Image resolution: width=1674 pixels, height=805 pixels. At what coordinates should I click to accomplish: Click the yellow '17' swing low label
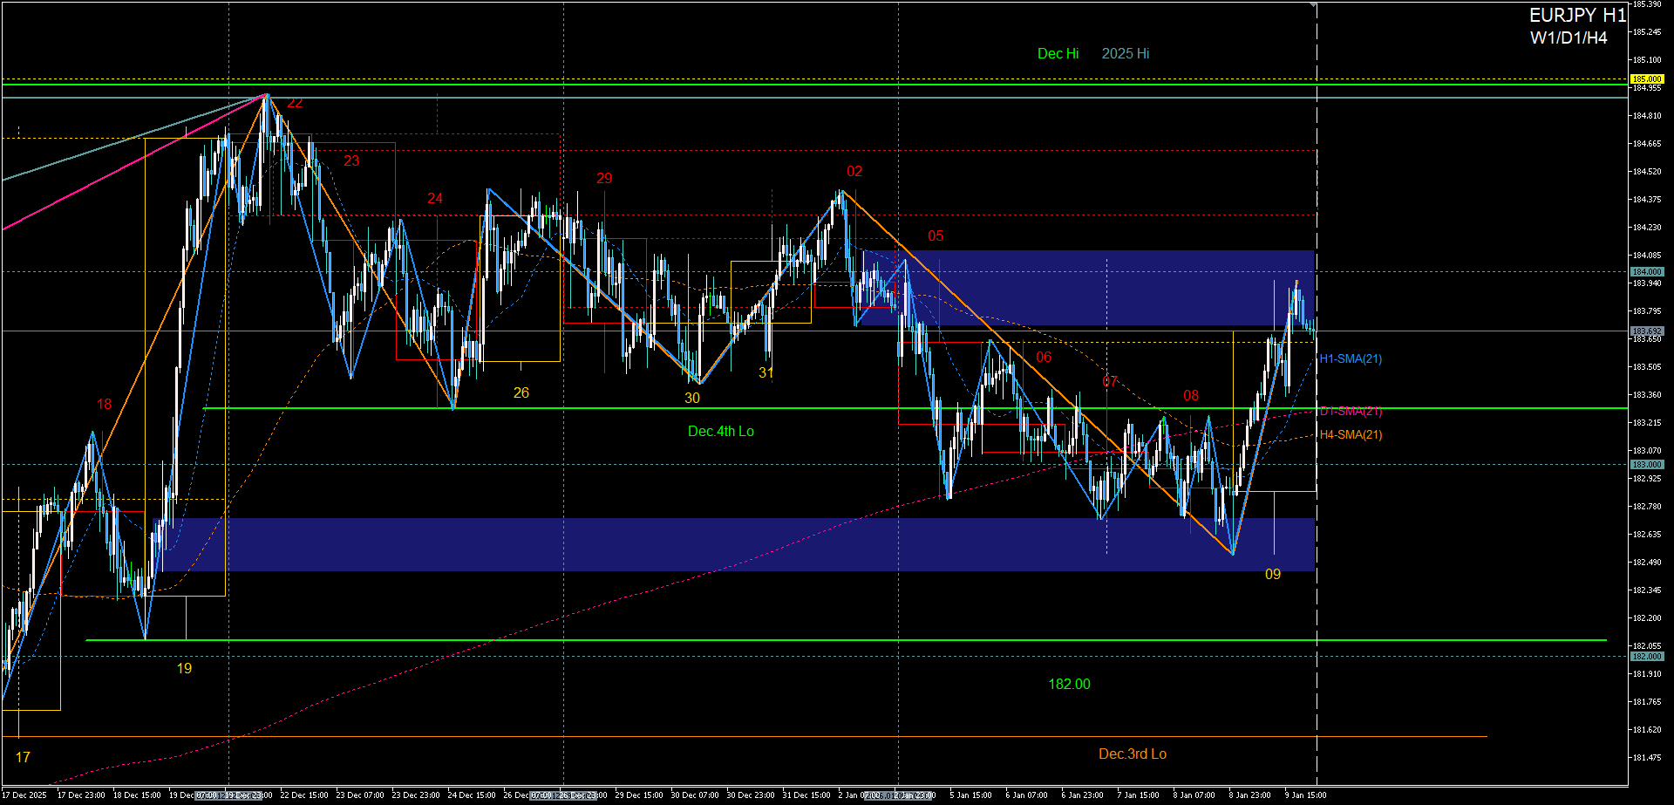point(23,757)
